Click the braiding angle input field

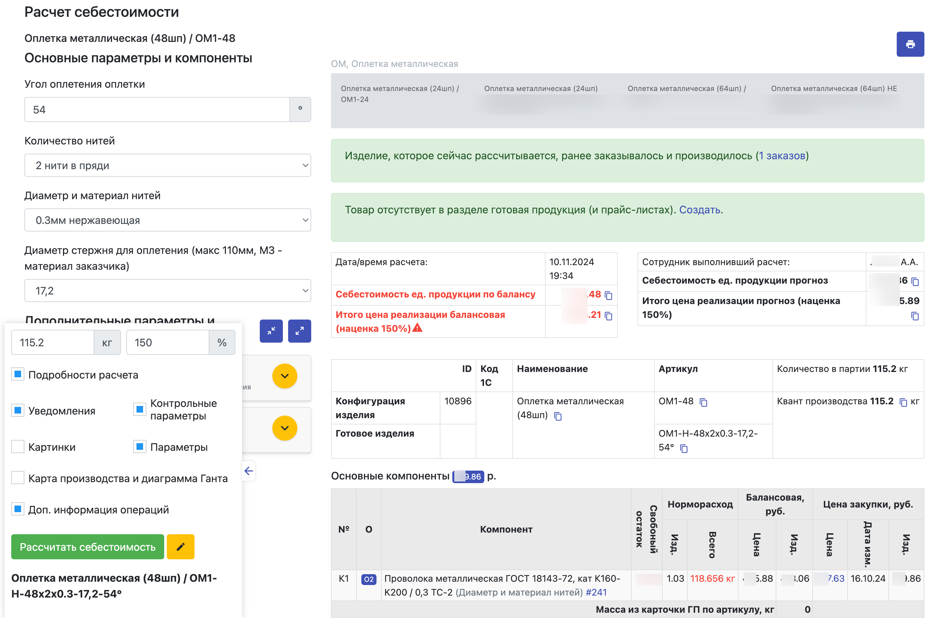tap(157, 109)
